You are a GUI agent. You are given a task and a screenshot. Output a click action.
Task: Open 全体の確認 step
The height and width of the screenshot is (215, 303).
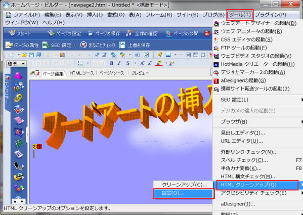click(142, 33)
